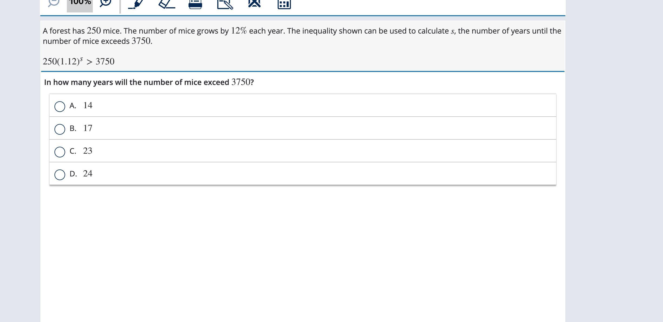Viewport: 663px width, 322px height.
Task: Click the inequality 250(1.12)^s > 3750
Action: click(x=78, y=61)
